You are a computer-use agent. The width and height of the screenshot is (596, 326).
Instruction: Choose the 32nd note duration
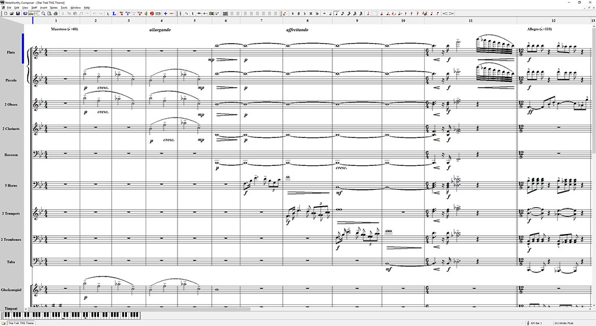pyautogui.click(x=355, y=13)
